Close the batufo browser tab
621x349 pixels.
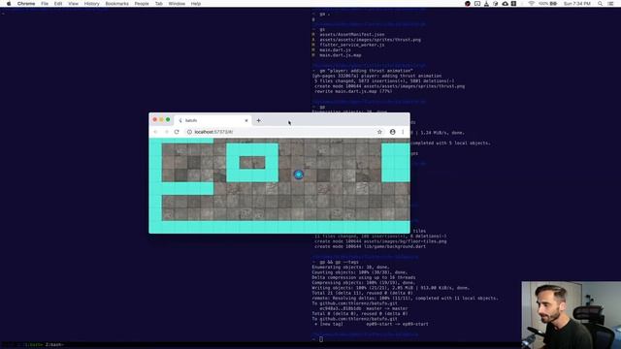tap(246, 120)
